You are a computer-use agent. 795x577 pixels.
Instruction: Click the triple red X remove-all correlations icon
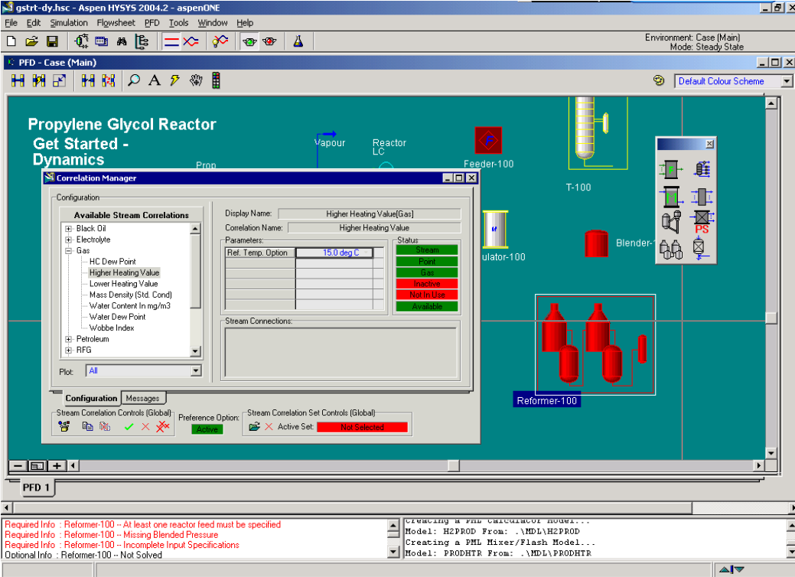(x=163, y=427)
